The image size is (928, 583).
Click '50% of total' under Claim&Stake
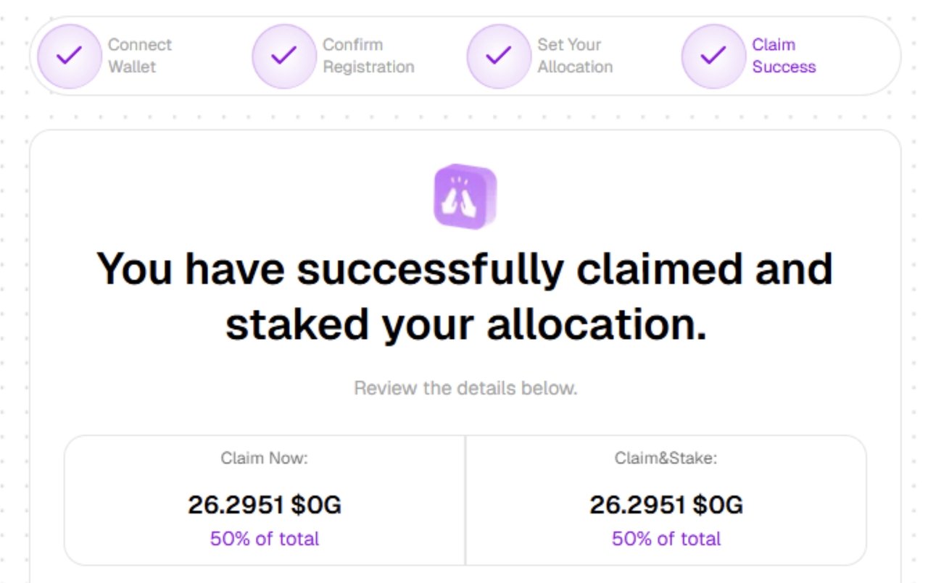(x=666, y=539)
